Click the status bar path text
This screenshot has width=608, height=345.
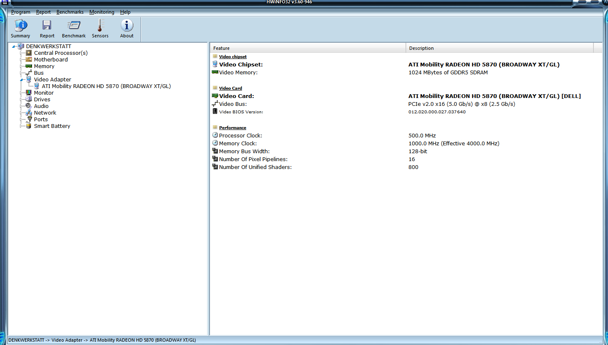[x=102, y=340]
